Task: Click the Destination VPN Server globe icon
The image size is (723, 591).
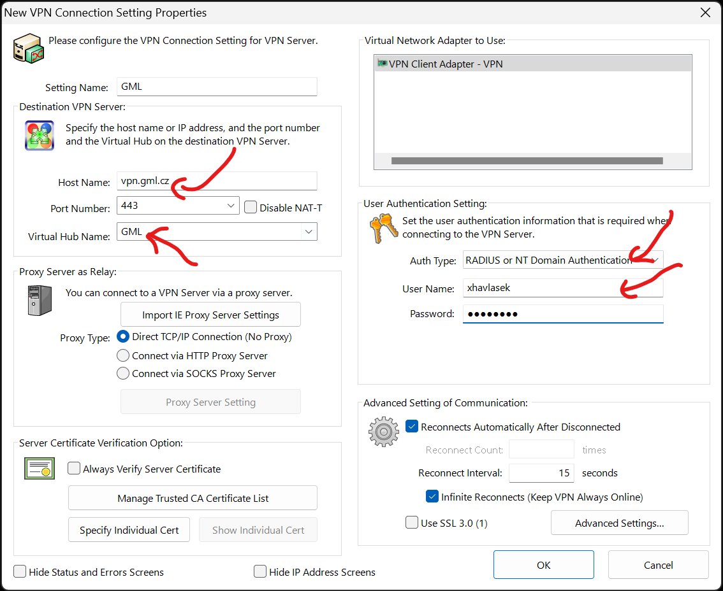Action: (40, 135)
